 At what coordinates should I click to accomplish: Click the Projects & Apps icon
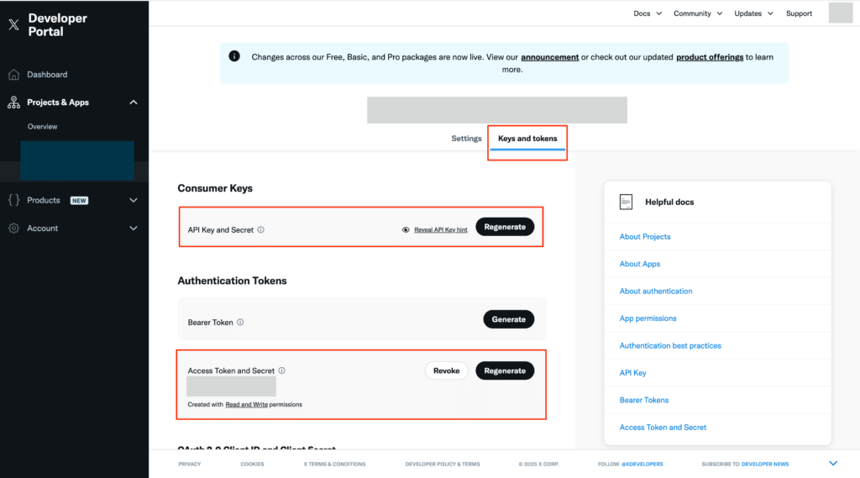click(13, 102)
